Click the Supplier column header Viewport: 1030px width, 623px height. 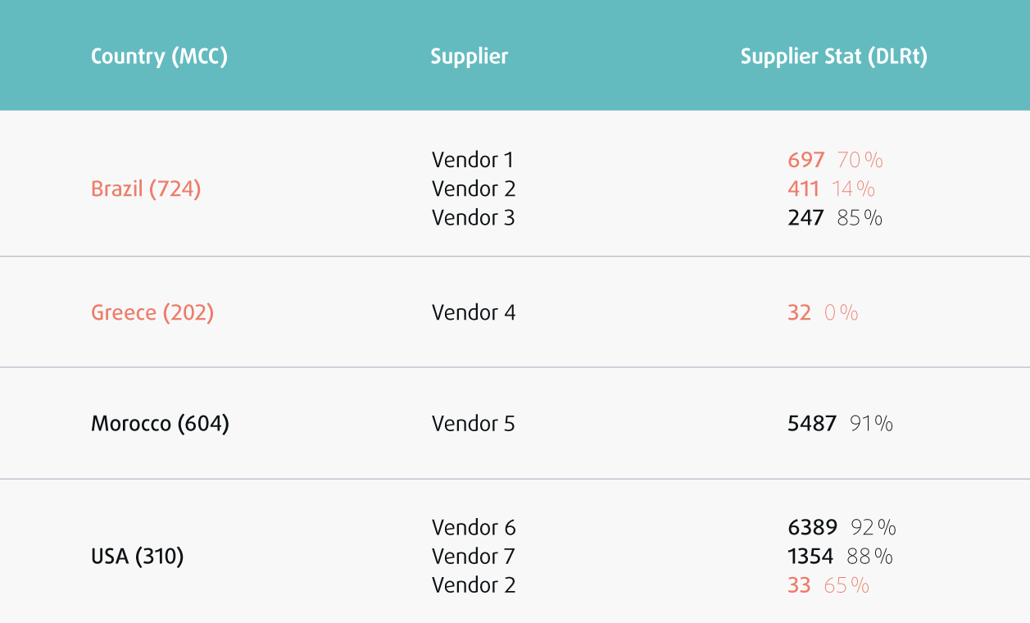click(470, 57)
